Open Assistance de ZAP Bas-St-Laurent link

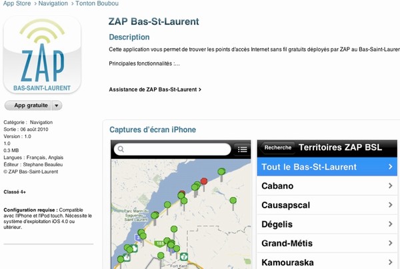[x=155, y=89]
